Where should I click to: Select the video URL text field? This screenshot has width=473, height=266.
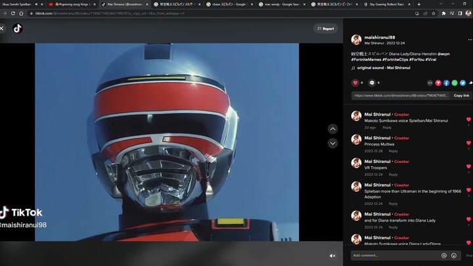pyautogui.click(x=401, y=96)
